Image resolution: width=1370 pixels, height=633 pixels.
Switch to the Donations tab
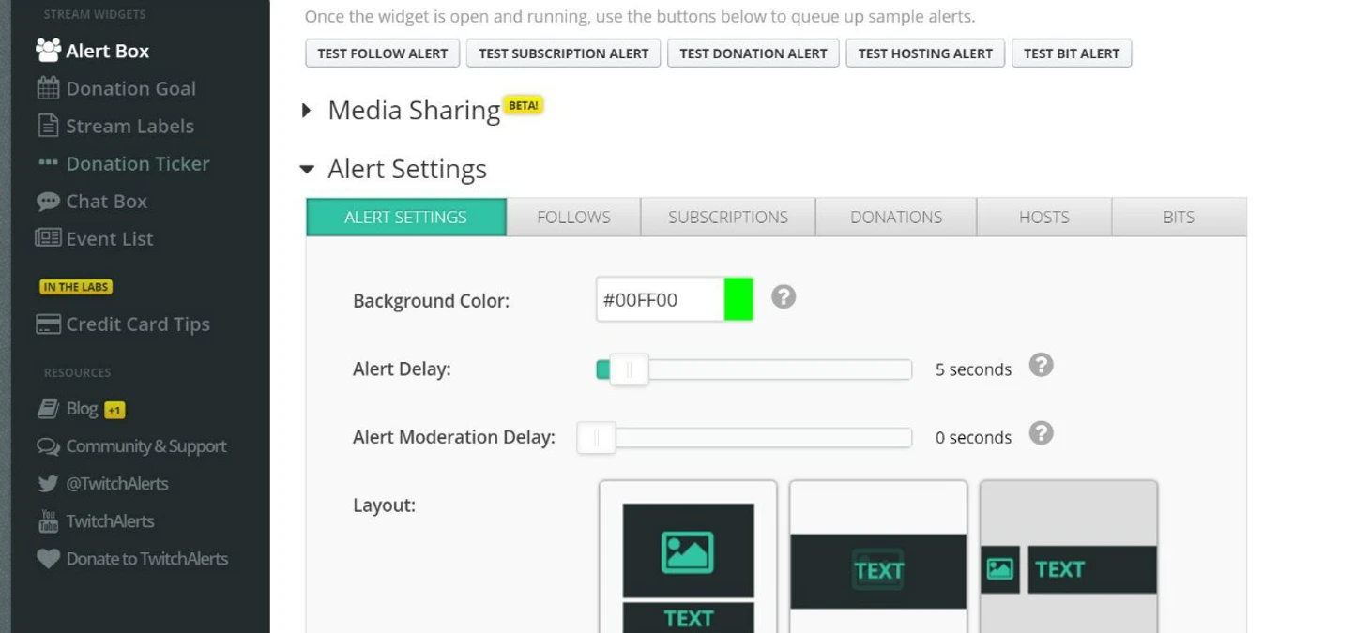tap(896, 217)
